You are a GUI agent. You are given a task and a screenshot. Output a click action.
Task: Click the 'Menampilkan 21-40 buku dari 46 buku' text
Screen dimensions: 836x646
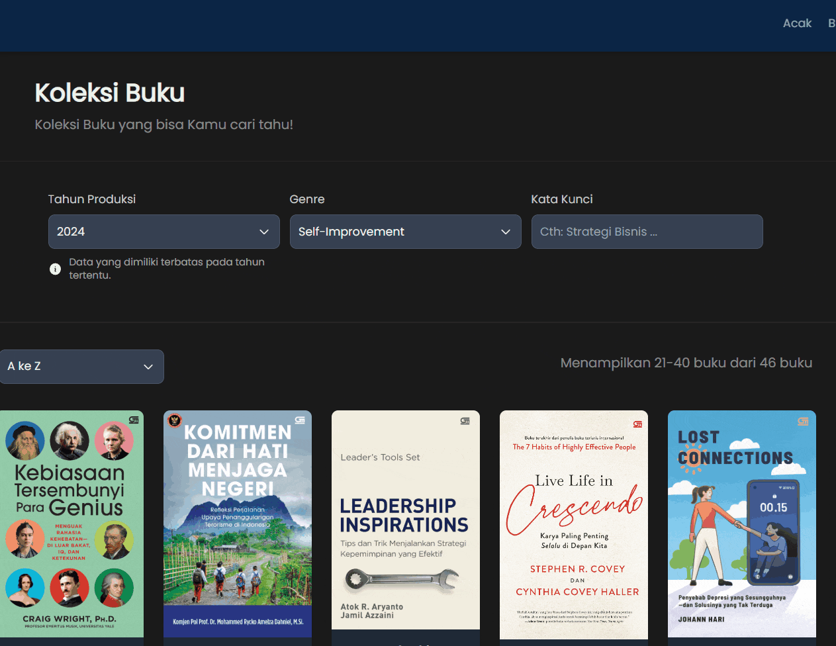pyautogui.click(x=686, y=363)
